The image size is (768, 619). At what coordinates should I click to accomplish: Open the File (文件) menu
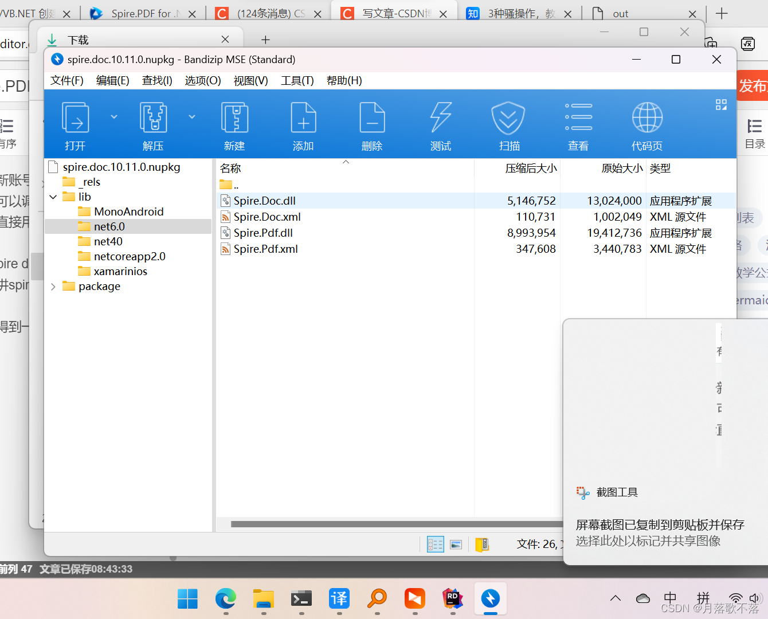[x=67, y=81]
